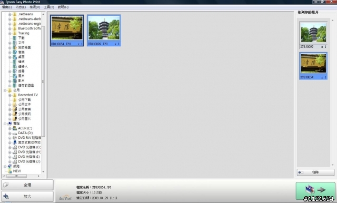Click the 連絡人 contacts icon
The image size is (337, 203).
click(x=15, y=66)
